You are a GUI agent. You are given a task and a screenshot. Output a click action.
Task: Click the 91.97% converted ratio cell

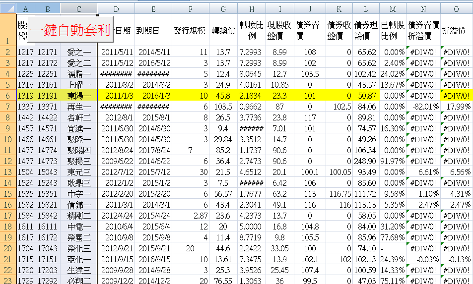click(393, 161)
